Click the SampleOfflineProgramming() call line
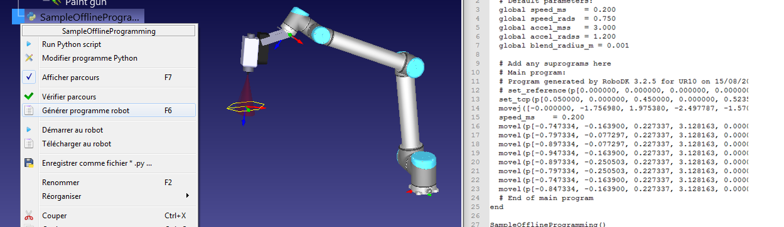The height and width of the screenshot is (227, 784). (x=549, y=224)
